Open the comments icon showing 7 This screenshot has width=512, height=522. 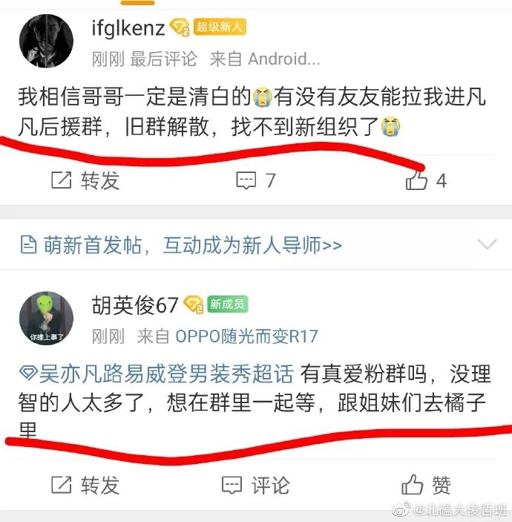pos(246,180)
